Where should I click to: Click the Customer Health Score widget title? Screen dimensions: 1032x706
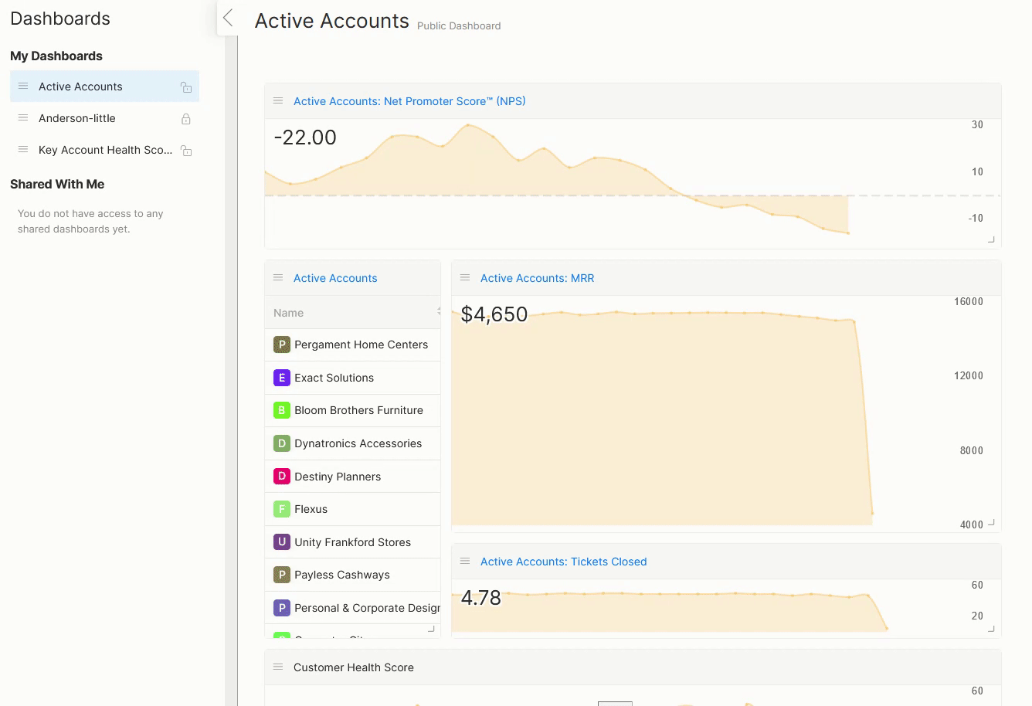pyautogui.click(x=354, y=667)
